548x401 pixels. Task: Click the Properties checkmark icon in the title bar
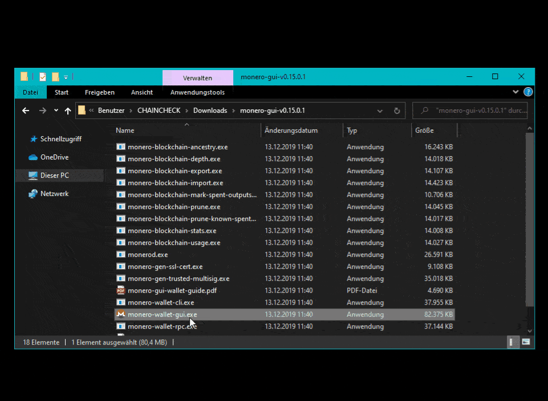43,77
